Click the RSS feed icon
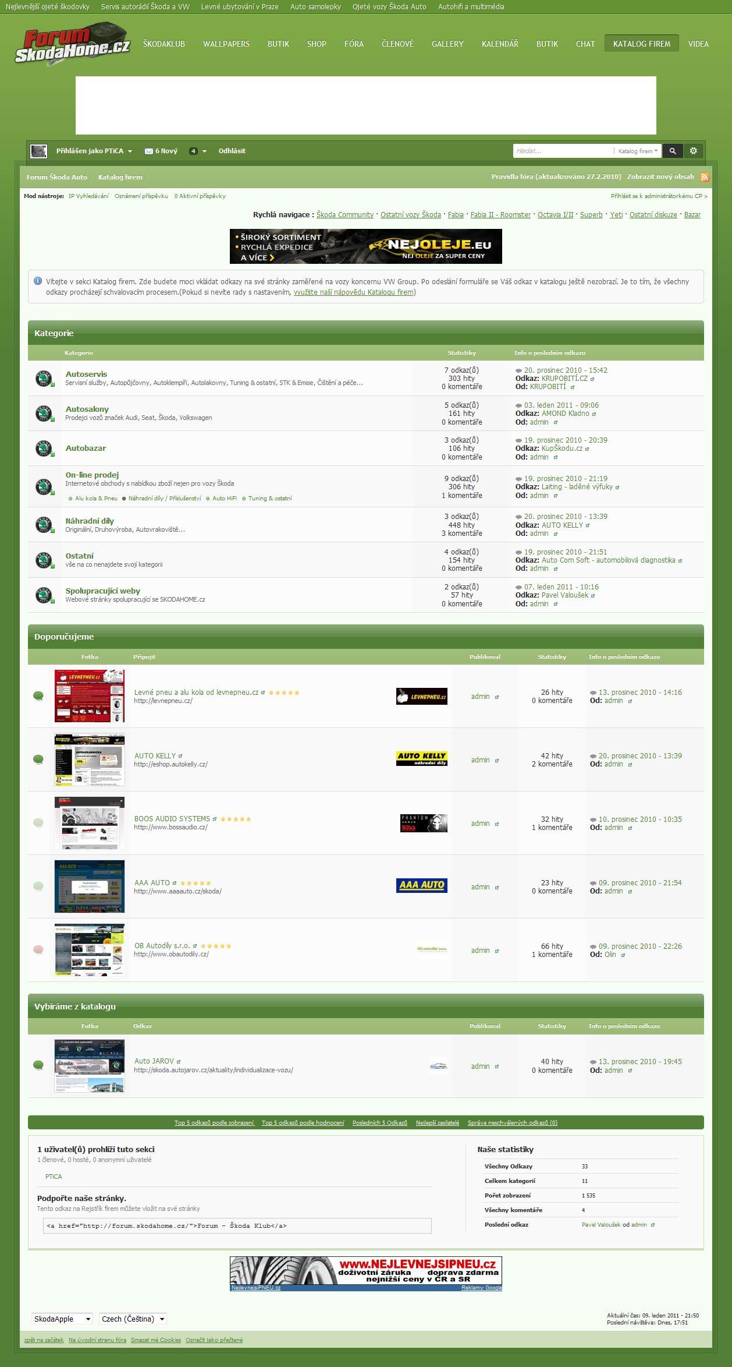Image resolution: width=732 pixels, height=1367 pixels. (704, 177)
